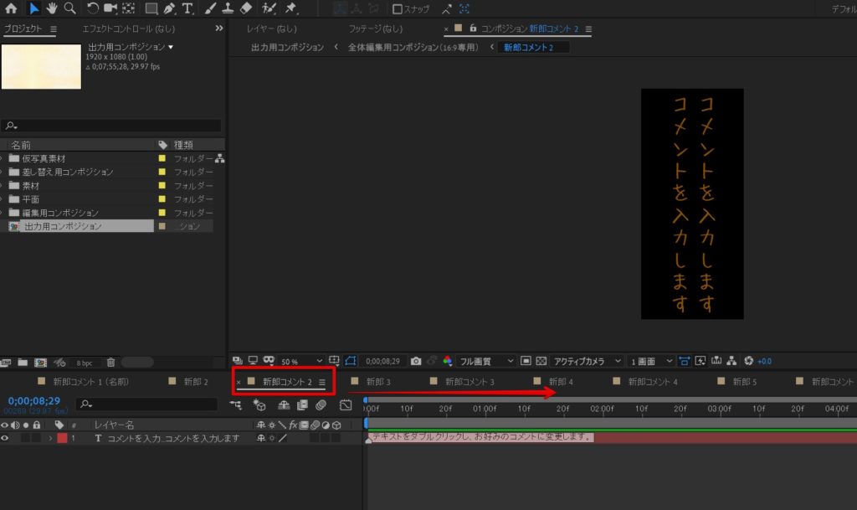Delete selected item using trash icon
857x510 pixels.
point(110,363)
